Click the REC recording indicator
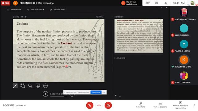The height and width of the screenshot is (111, 198). (x=6, y=3)
